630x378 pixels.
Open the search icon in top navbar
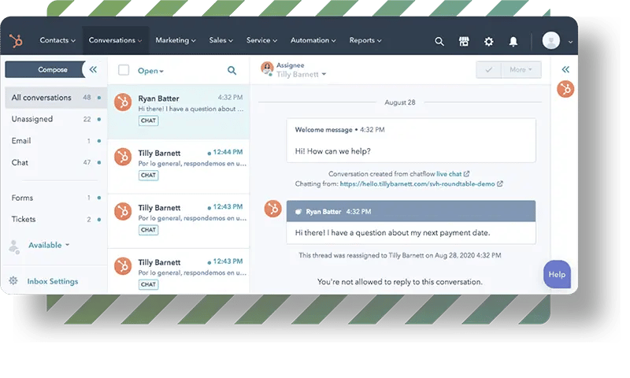(439, 42)
